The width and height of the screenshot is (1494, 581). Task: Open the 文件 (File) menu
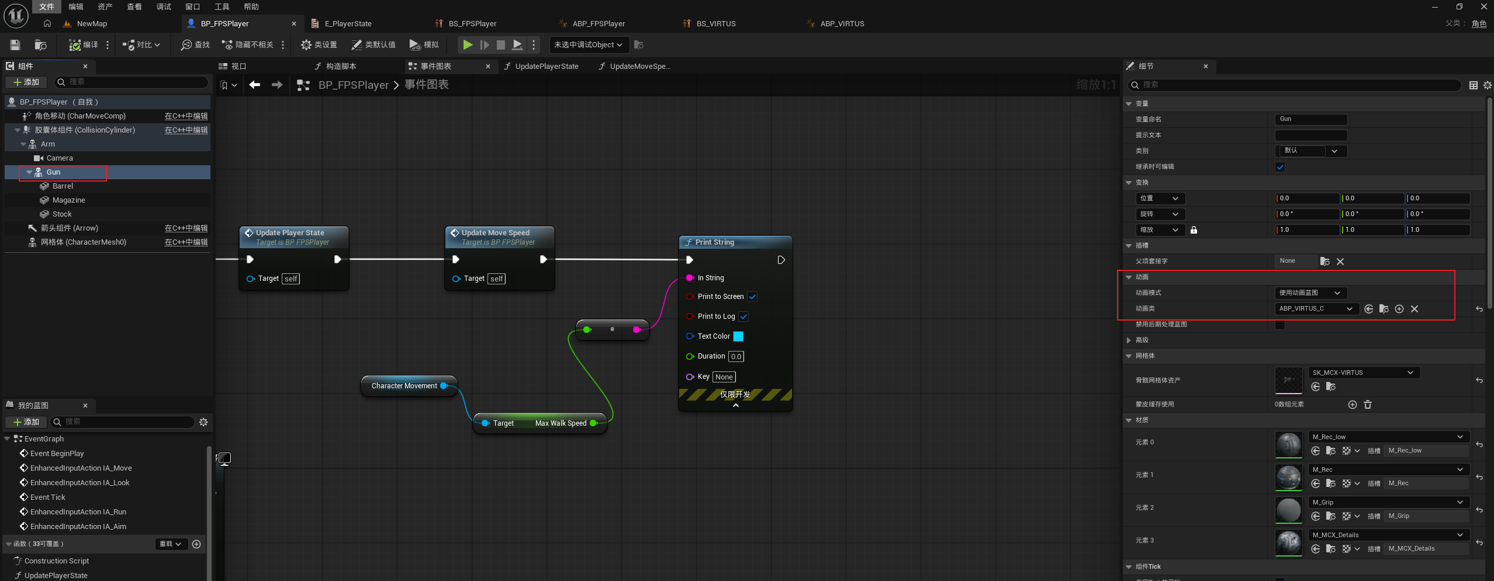(47, 6)
